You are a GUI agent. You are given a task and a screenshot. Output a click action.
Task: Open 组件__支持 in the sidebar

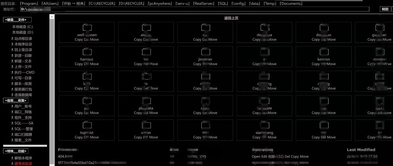coord(23,118)
